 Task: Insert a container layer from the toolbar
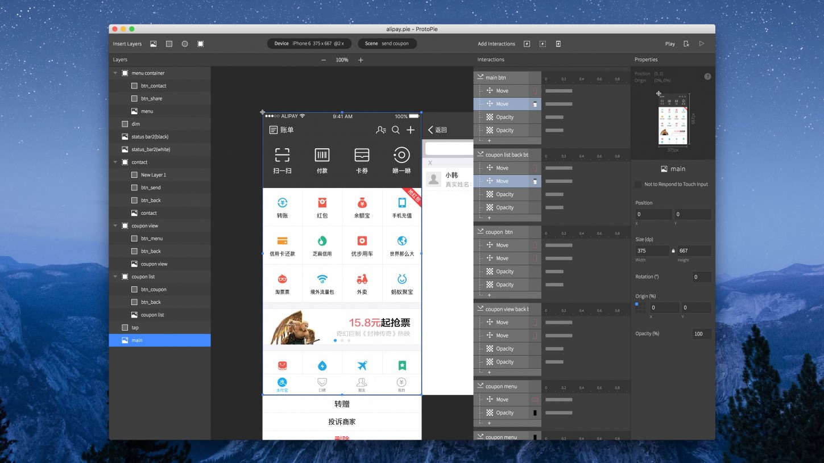coord(201,44)
